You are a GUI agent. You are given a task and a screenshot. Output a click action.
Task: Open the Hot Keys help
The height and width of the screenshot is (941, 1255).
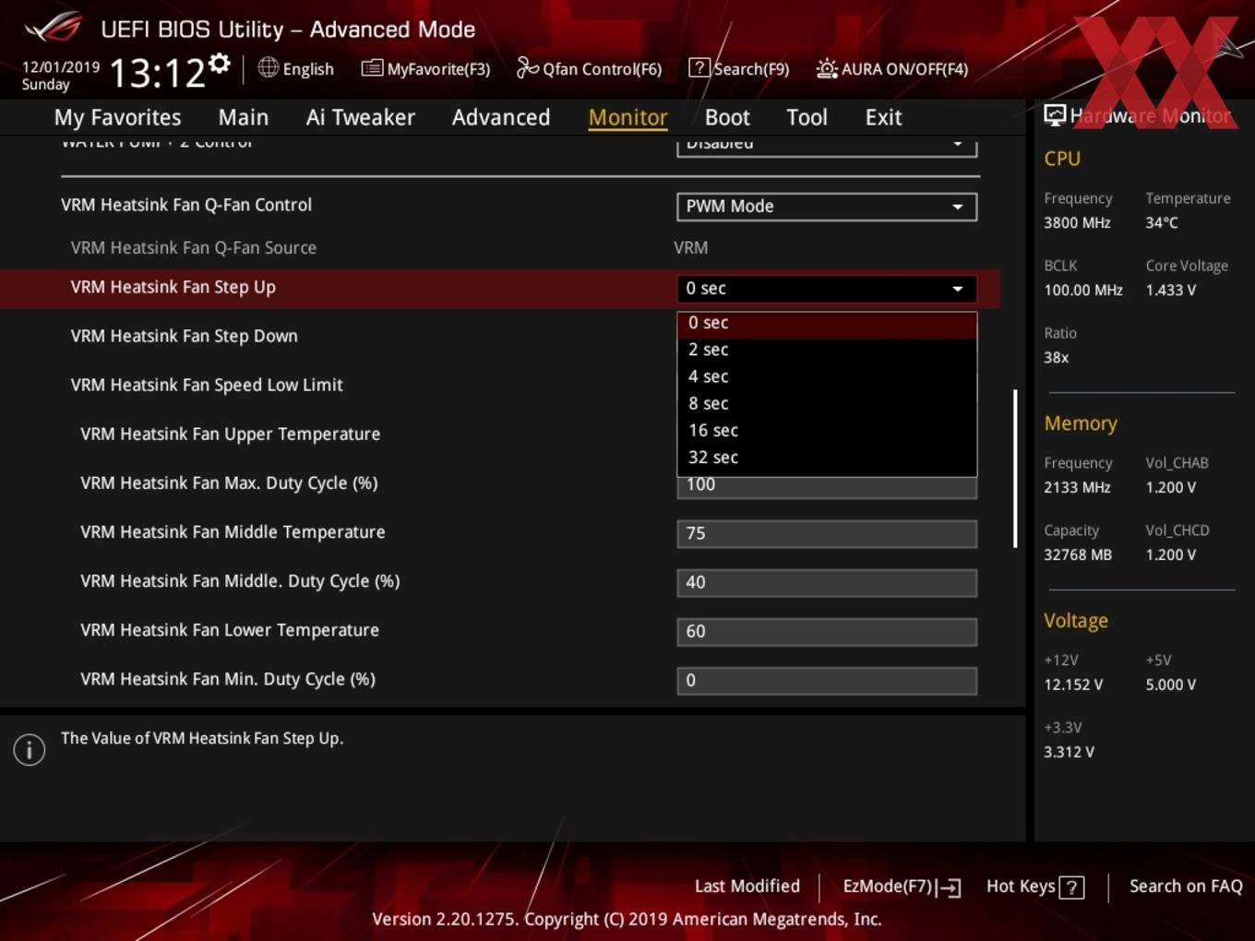pos(1034,887)
